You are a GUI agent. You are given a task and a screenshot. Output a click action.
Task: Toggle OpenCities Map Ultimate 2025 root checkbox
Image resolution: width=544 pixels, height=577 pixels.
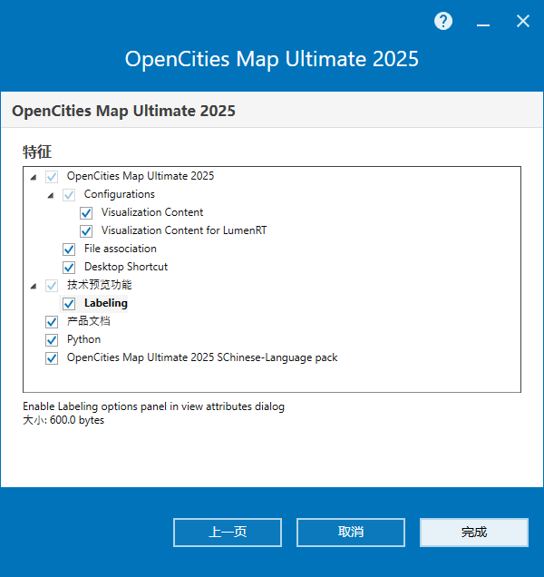tap(52, 177)
